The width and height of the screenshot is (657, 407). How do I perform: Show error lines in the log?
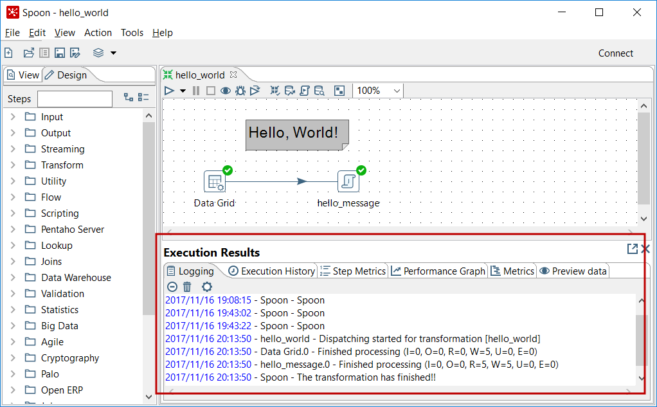(172, 287)
